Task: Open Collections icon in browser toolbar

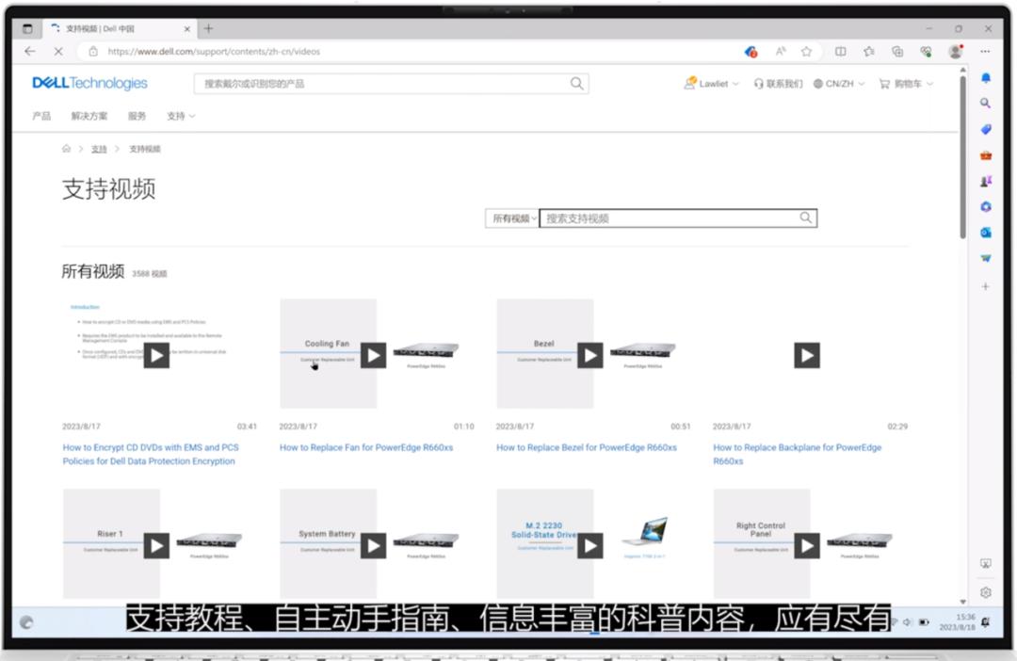Action: click(x=897, y=51)
